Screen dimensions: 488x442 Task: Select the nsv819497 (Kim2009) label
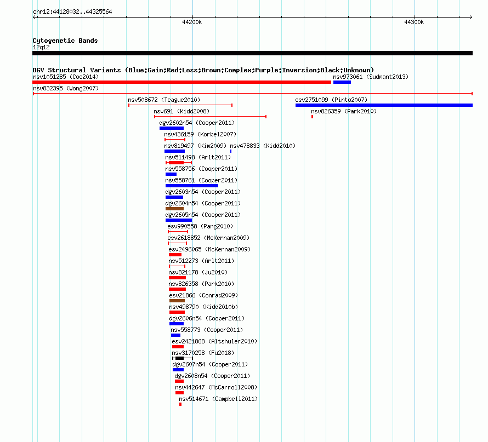coord(195,146)
